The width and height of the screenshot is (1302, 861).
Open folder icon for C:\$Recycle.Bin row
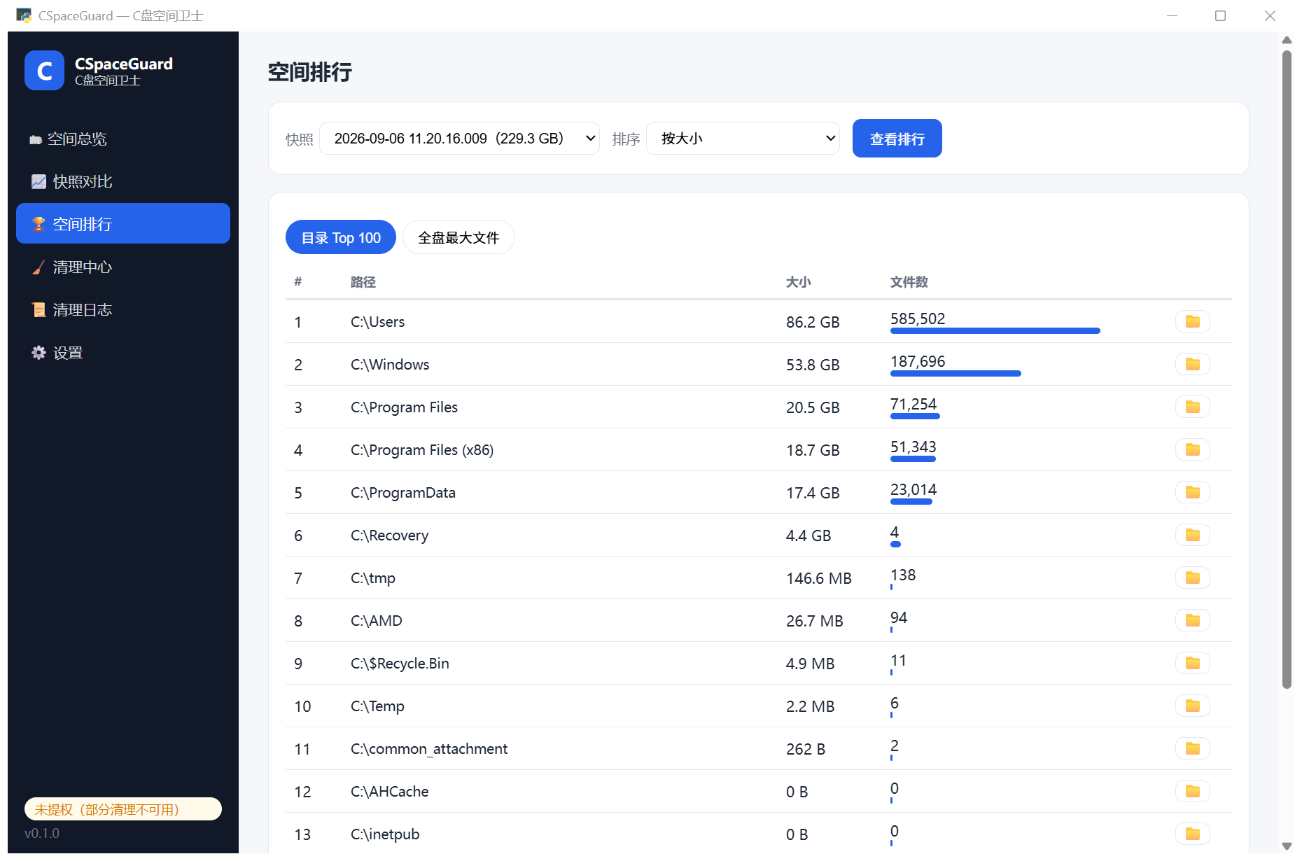pyautogui.click(x=1192, y=663)
